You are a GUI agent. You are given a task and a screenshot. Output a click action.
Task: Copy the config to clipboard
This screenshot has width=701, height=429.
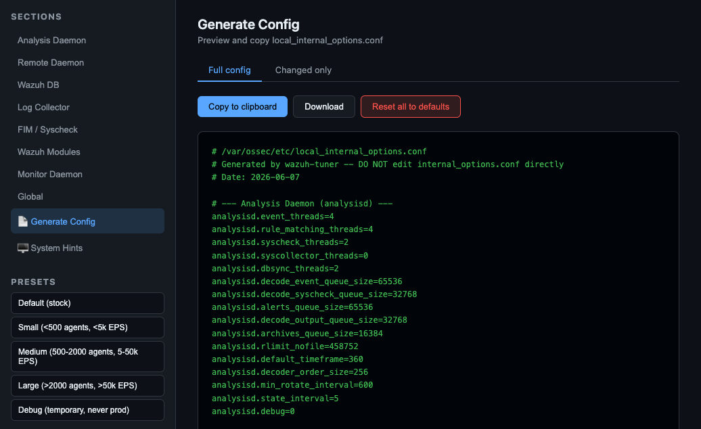pyautogui.click(x=242, y=107)
